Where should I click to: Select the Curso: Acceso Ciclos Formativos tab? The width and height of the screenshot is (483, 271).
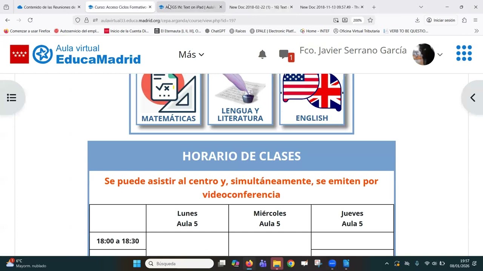[120, 7]
